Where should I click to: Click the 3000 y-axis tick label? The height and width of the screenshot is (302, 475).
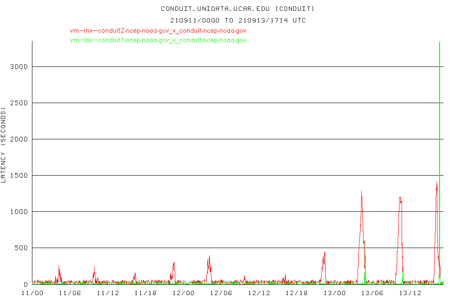[19, 67]
